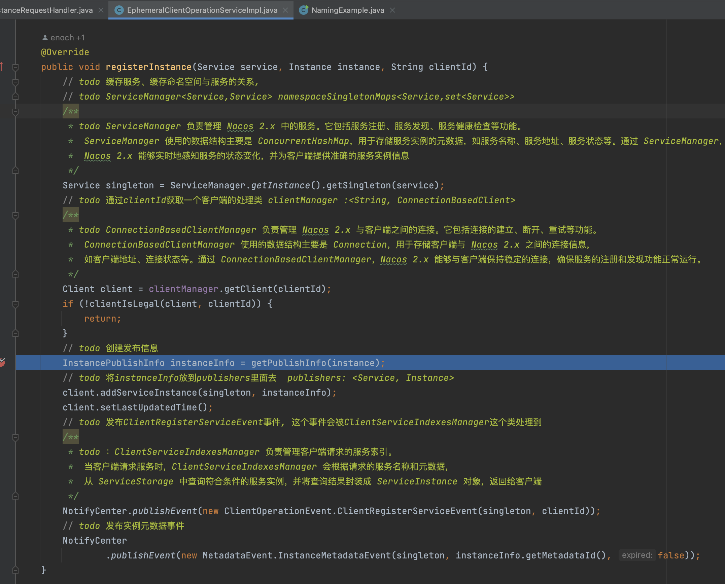Image resolution: width=725 pixels, height=584 pixels.
Task: Click the getClient(clientId) call
Action: (x=275, y=289)
